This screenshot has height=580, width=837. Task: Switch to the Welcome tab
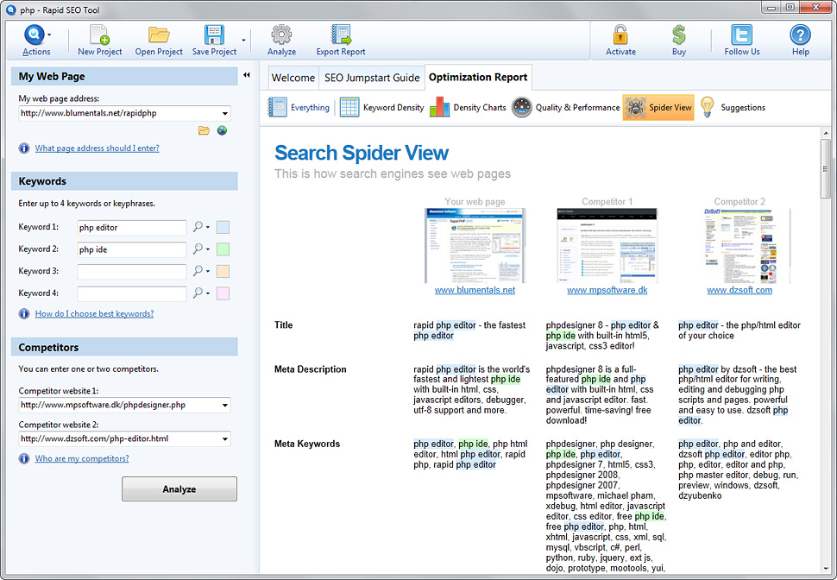pos(293,78)
